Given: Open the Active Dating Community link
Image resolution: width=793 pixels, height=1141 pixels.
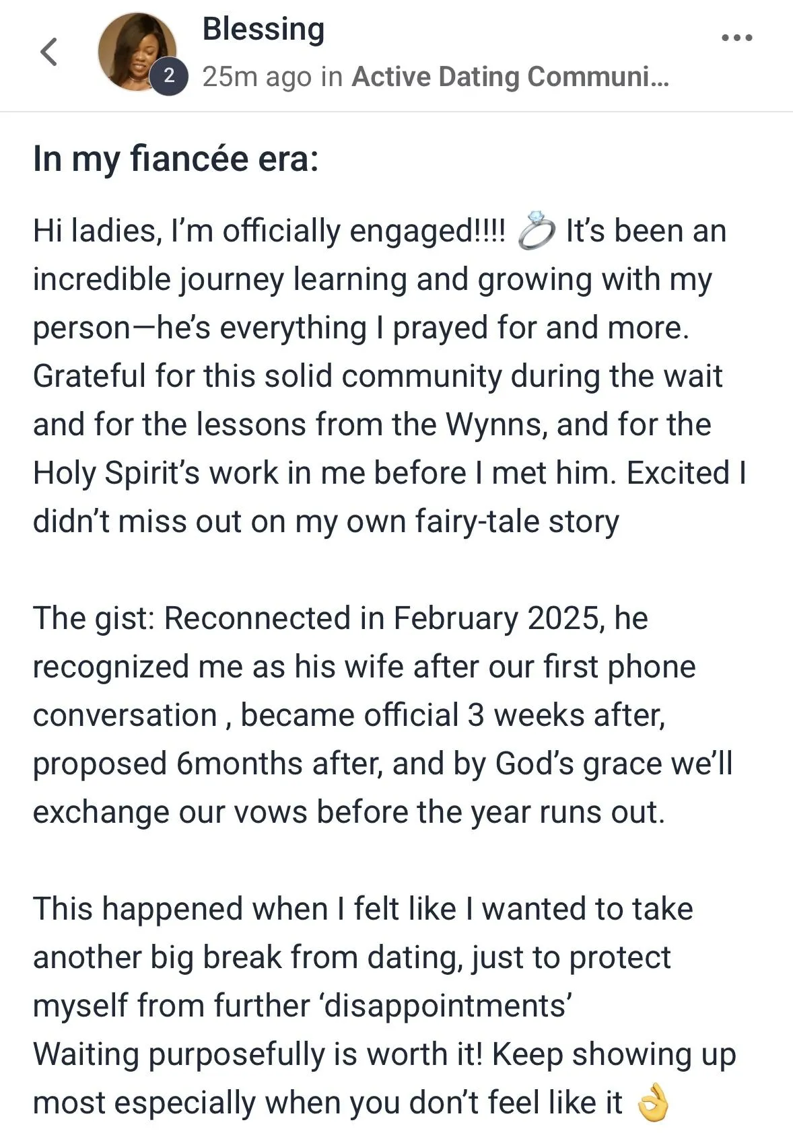Looking at the screenshot, I should (510, 77).
